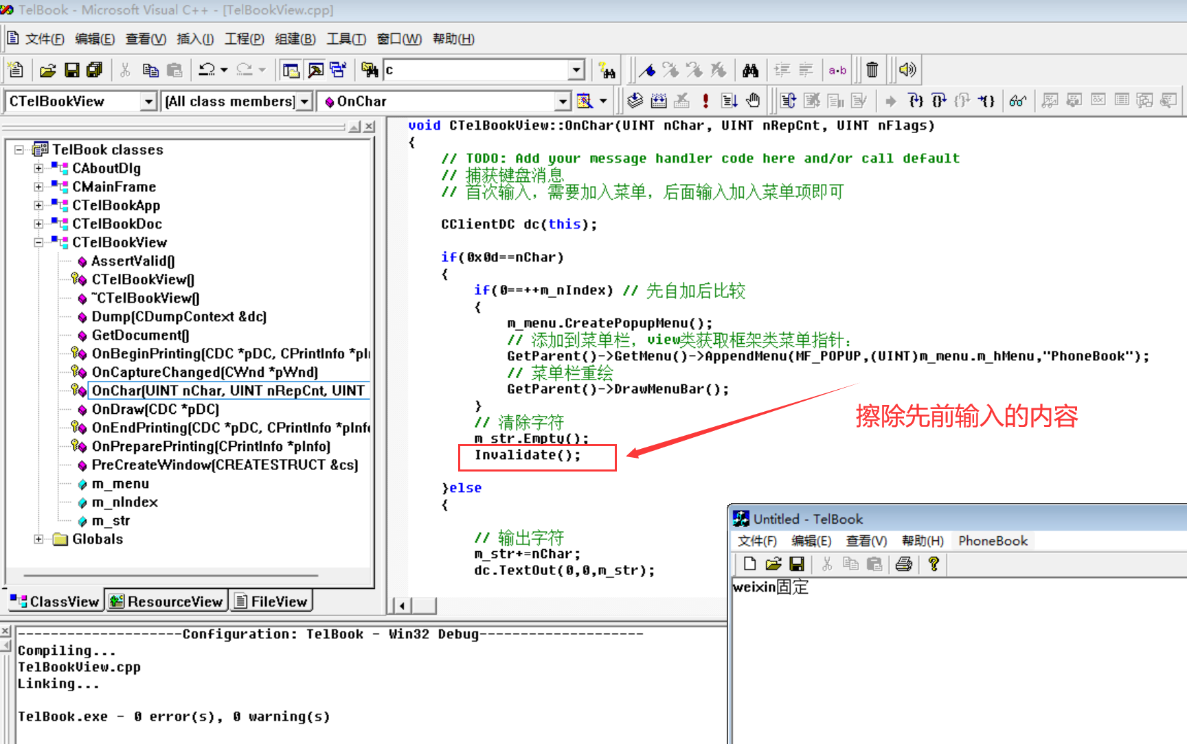This screenshot has height=744, width=1187.
Task: Click the speaker sound icon
Action: 907,69
